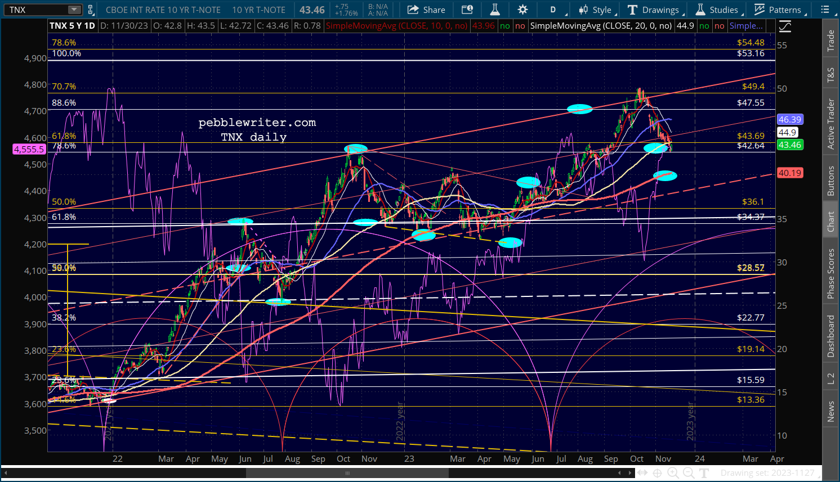Click the 44.9 white price bubble
840x482 pixels.
(787, 132)
